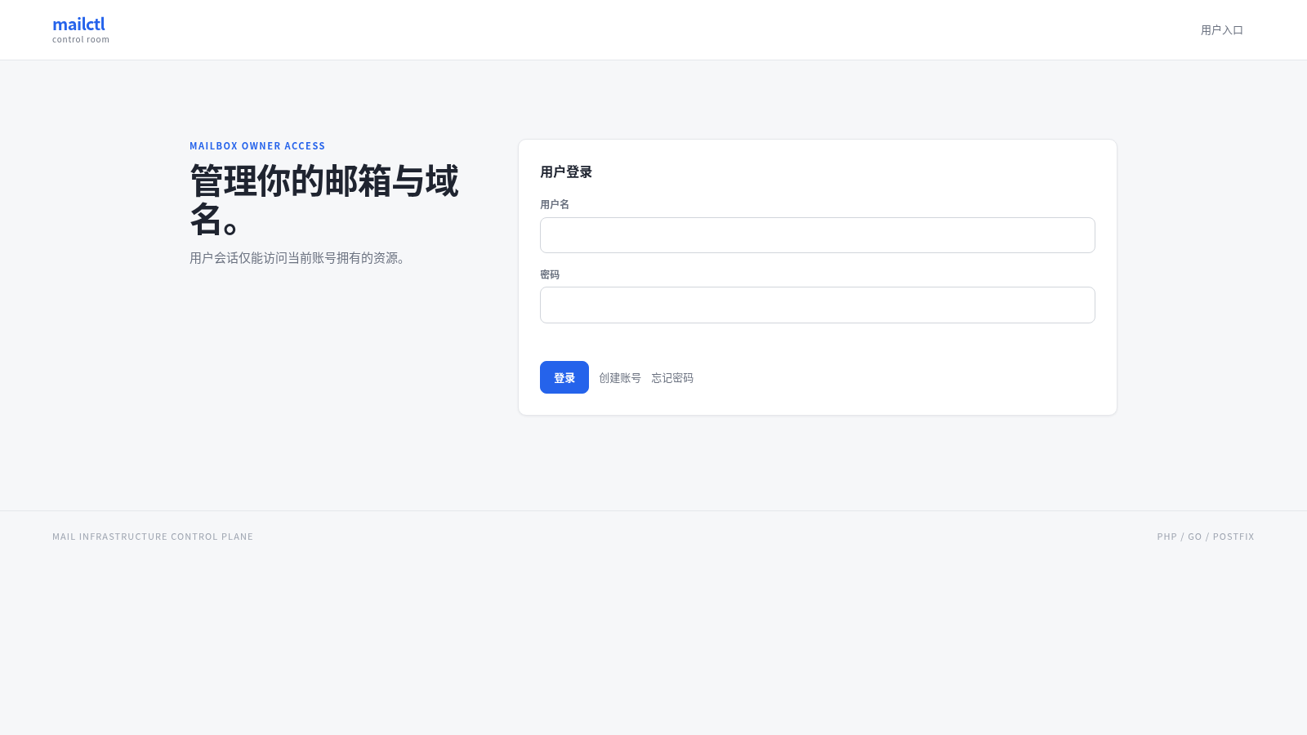Focus the 密码 password field
This screenshot has height=735, width=1307.
pyautogui.click(x=817, y=305)
